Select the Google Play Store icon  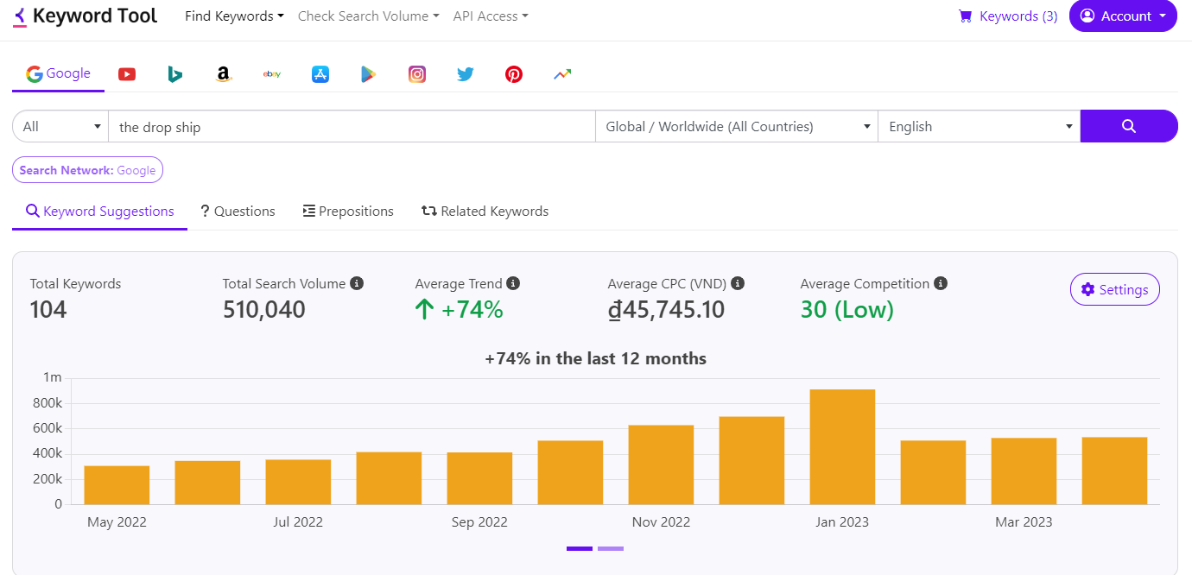369,74
